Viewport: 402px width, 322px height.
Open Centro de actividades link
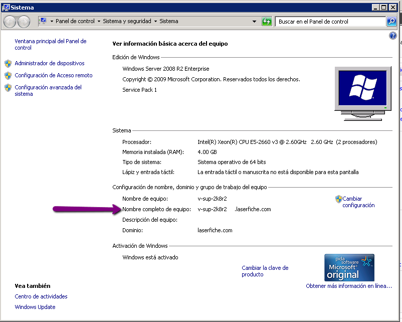[x=41, y=296]
